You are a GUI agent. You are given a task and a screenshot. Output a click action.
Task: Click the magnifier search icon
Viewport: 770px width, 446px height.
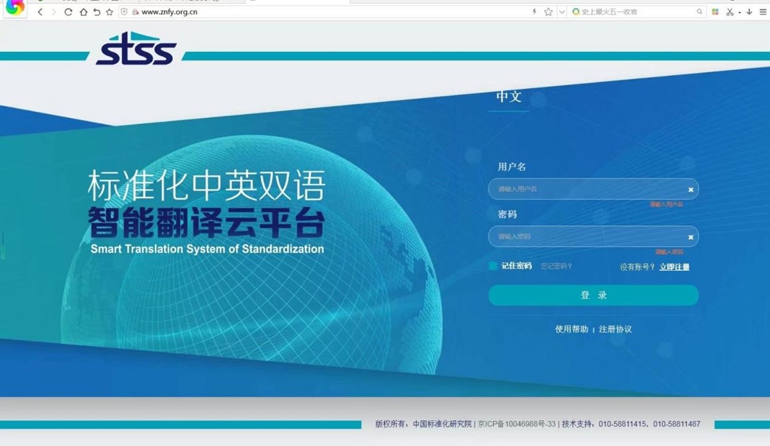click(699, 12)
